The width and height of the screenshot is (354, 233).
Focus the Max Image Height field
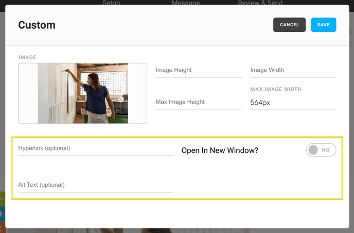(199, 103)
